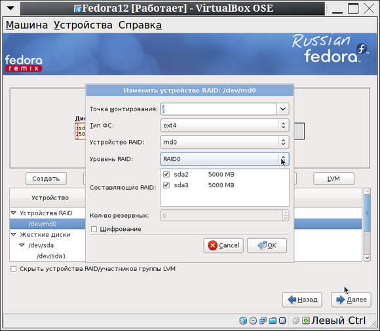
Task: Open the Машина menu
Action: (x=27, y=25)
